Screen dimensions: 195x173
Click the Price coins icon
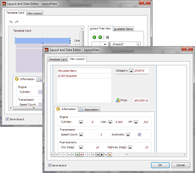tap(118, 100)
